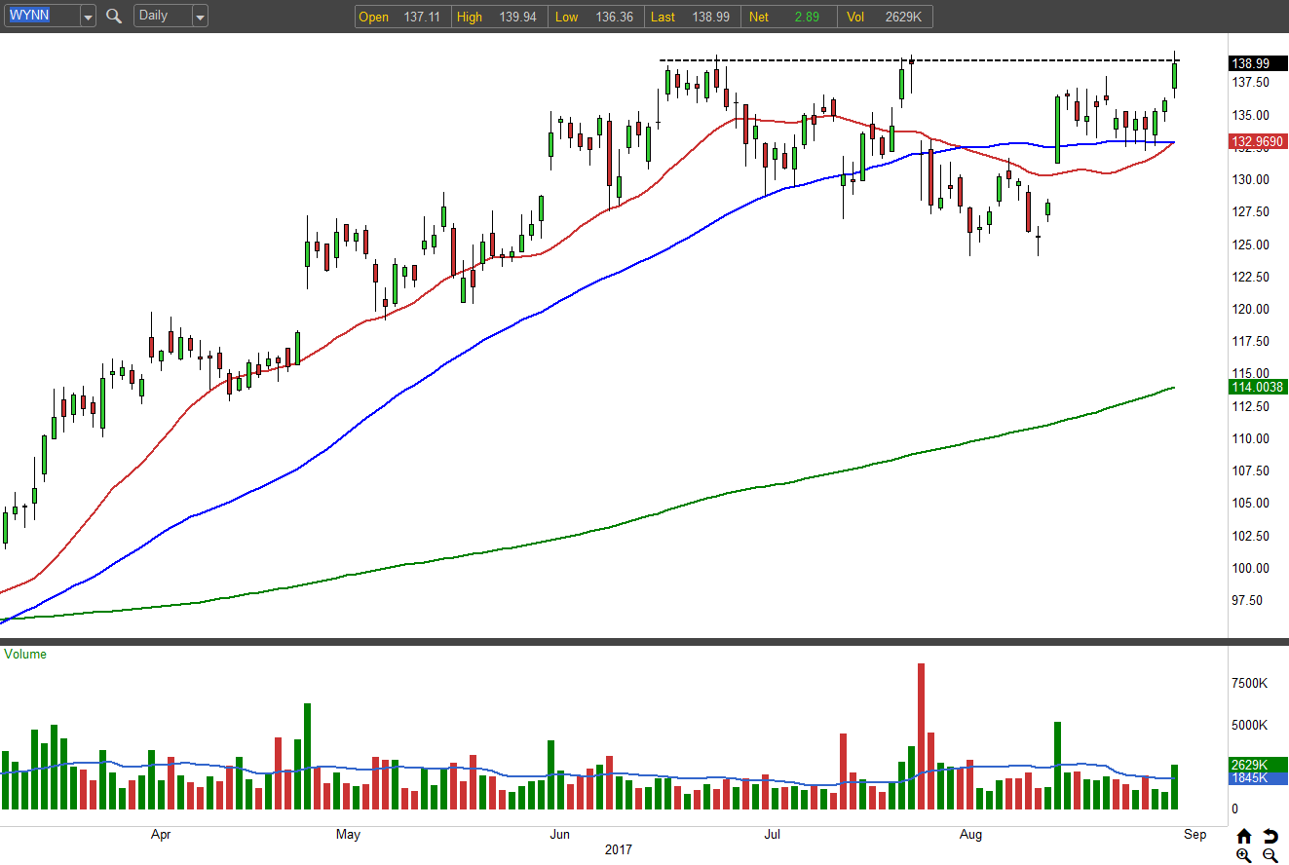Viewport: 1289px width, 865px height.
Task: Click the WYNN ticker input field
Action: coord(41,17)
